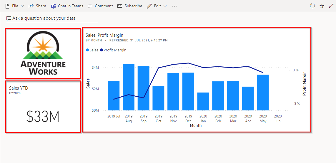This screenshot has height=163, width=336.
Task: Expand the Edit dropdown chevron
Action: click(165, 6)
